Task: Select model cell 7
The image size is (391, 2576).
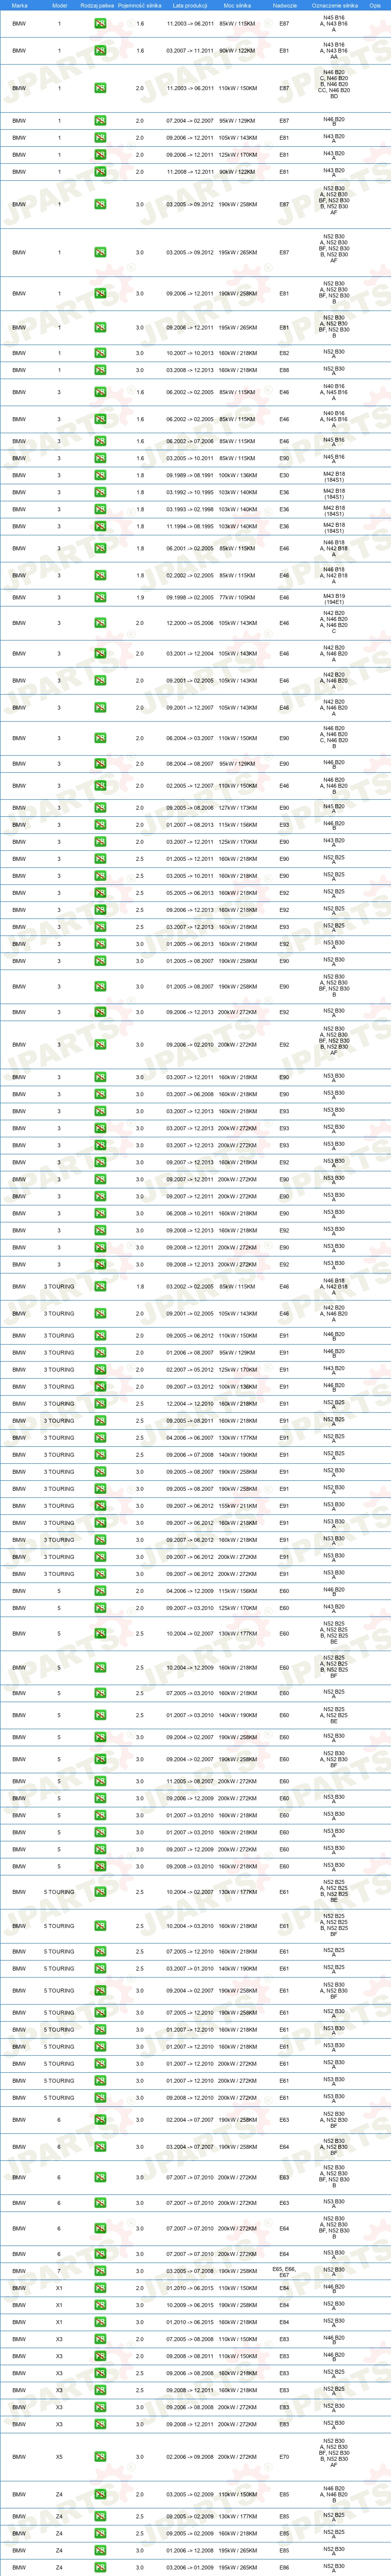Action: (x=59, y=2271)
